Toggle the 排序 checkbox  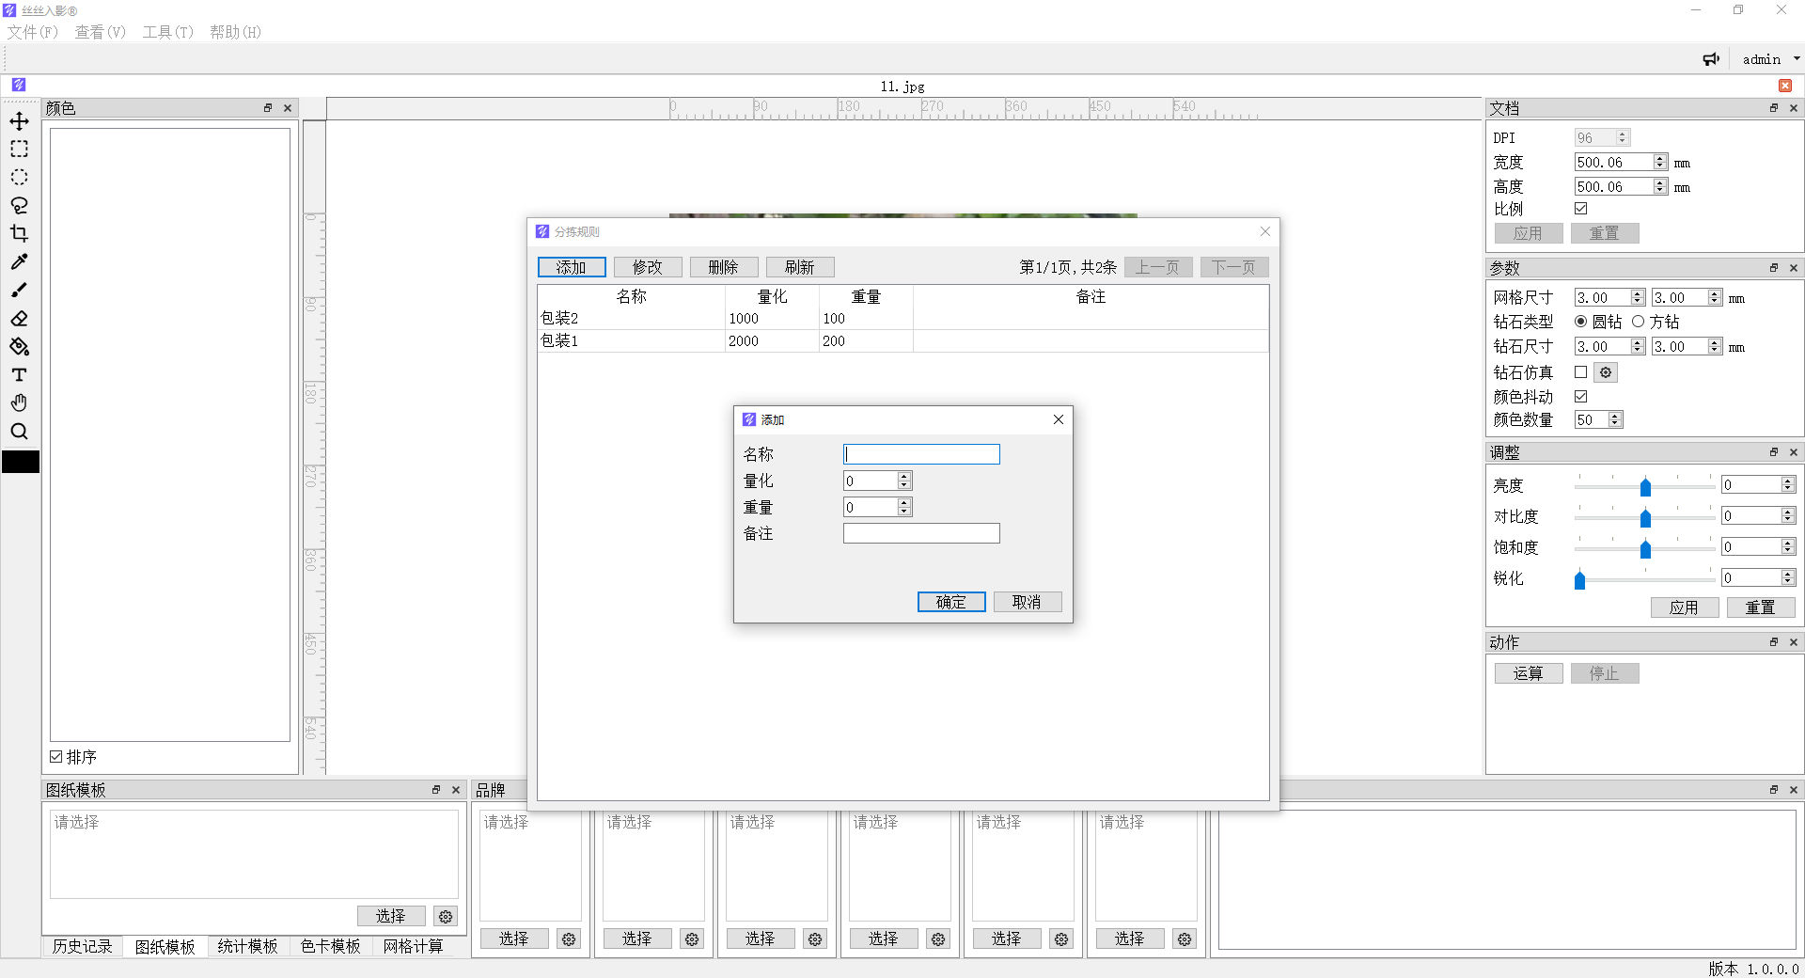pyautogui.click(x=56, y=757)
